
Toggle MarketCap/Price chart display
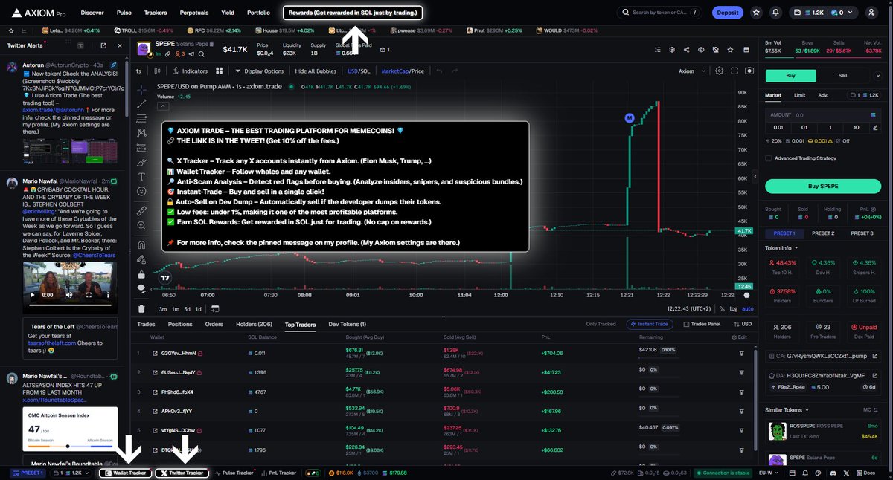[x=403, y=71]
